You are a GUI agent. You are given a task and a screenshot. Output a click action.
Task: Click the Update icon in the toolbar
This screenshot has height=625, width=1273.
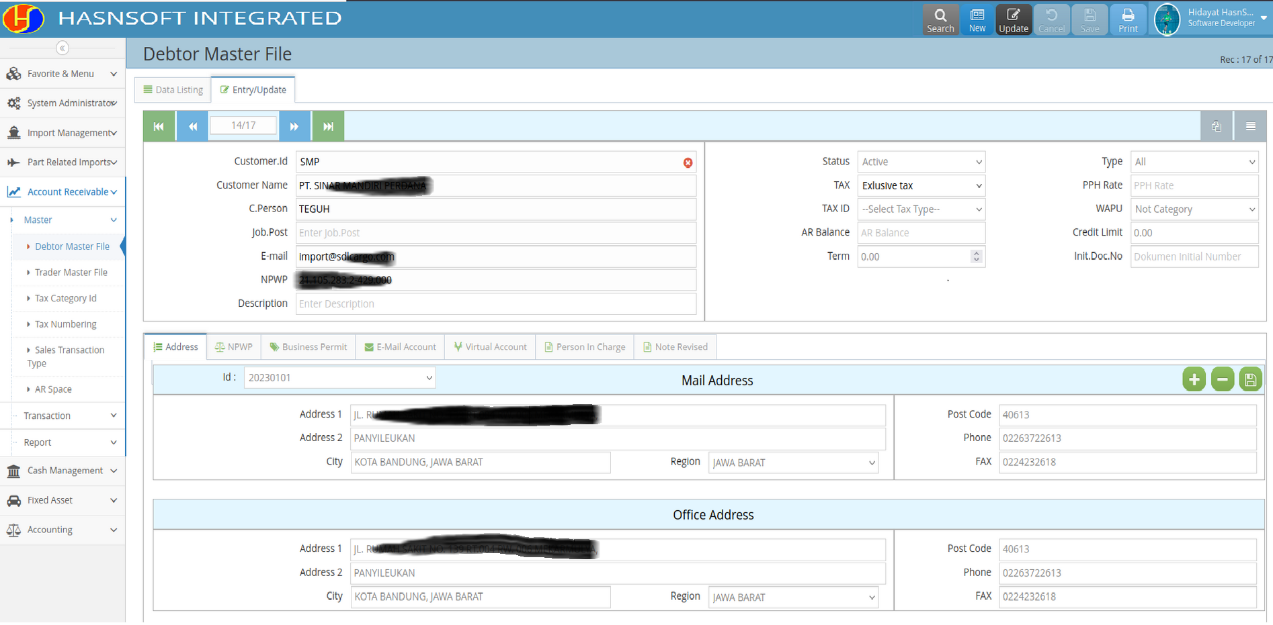pyautogui.click(x=1014, y=19)
